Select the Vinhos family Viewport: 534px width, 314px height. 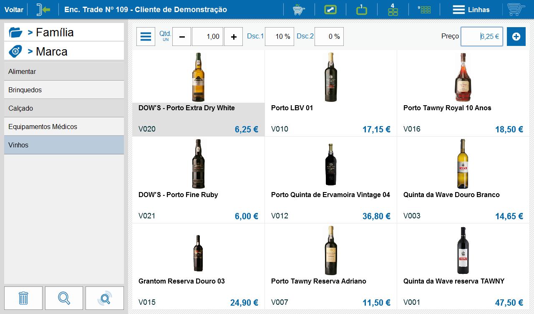click(64, 145)
